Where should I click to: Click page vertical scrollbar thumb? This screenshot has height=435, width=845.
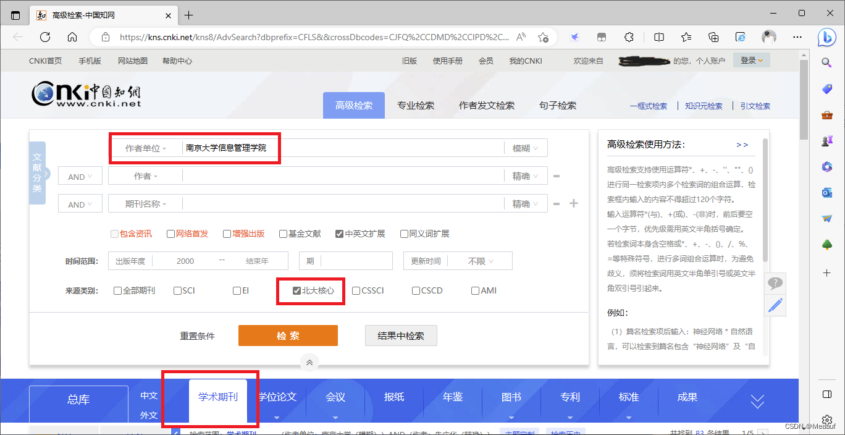pyautogui.click(x=804, y=99)
